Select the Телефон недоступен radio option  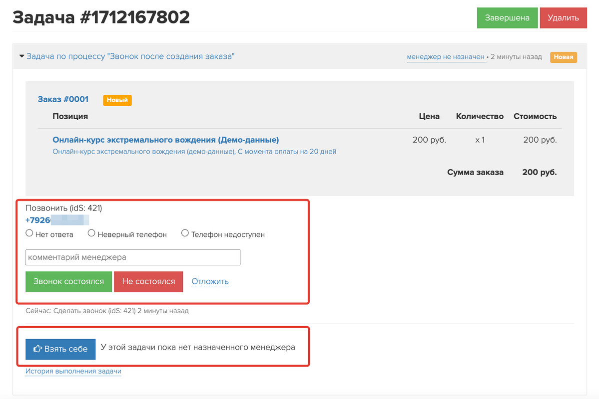point(185,233)
